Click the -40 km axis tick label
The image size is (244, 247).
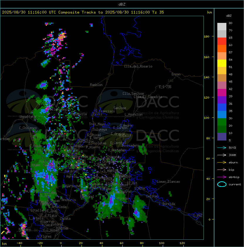coord(19,243)
